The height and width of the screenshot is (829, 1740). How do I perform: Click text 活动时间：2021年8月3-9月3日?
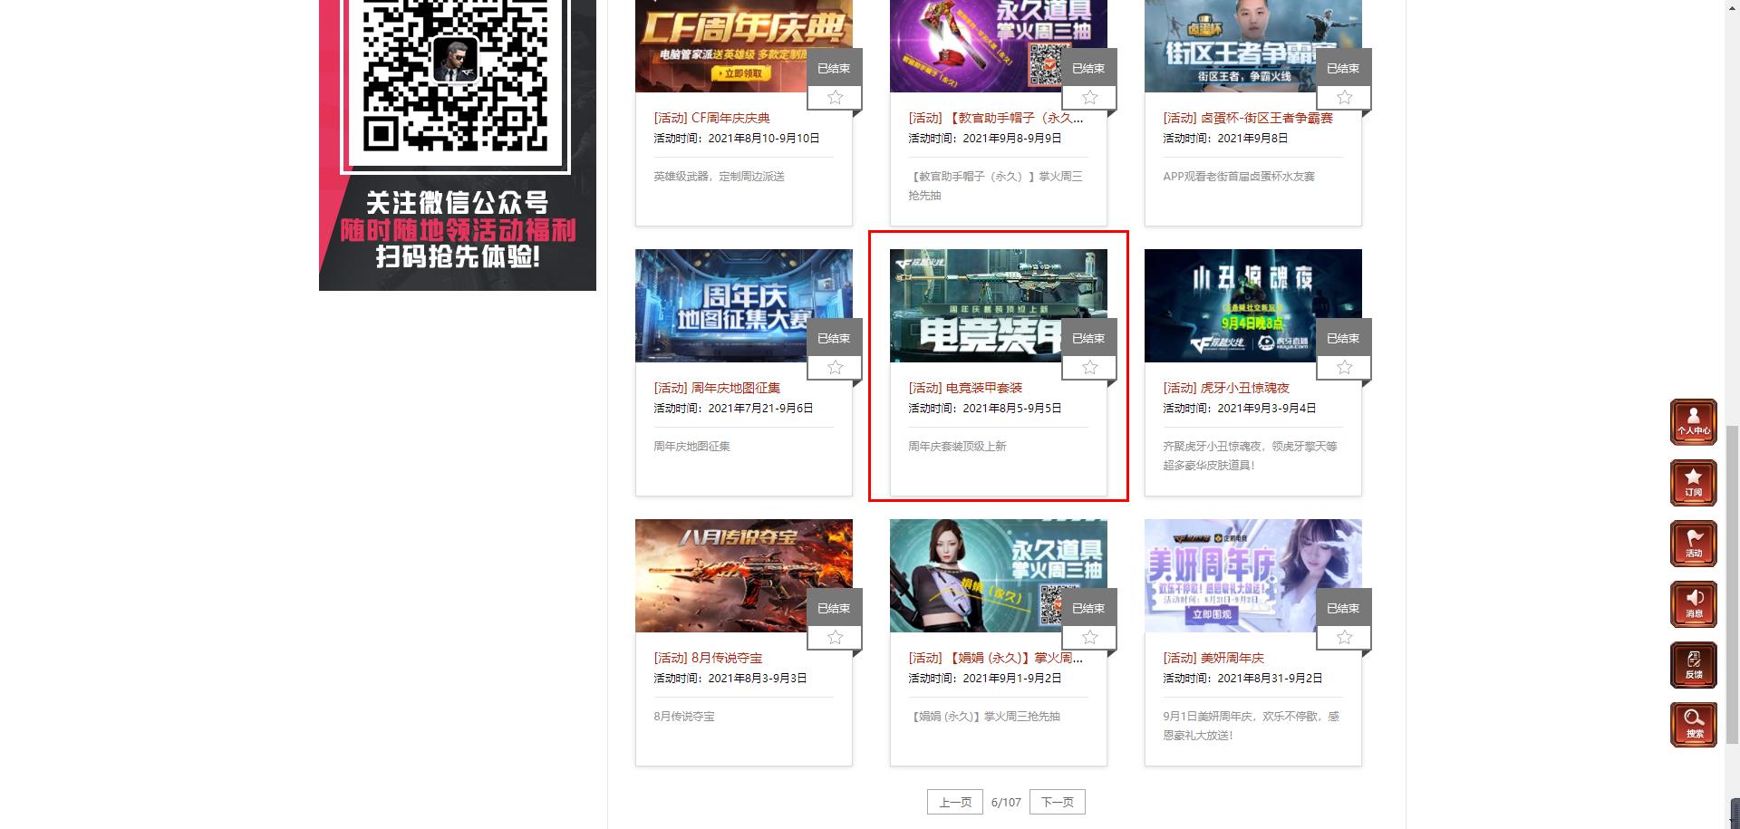[730, 679]
